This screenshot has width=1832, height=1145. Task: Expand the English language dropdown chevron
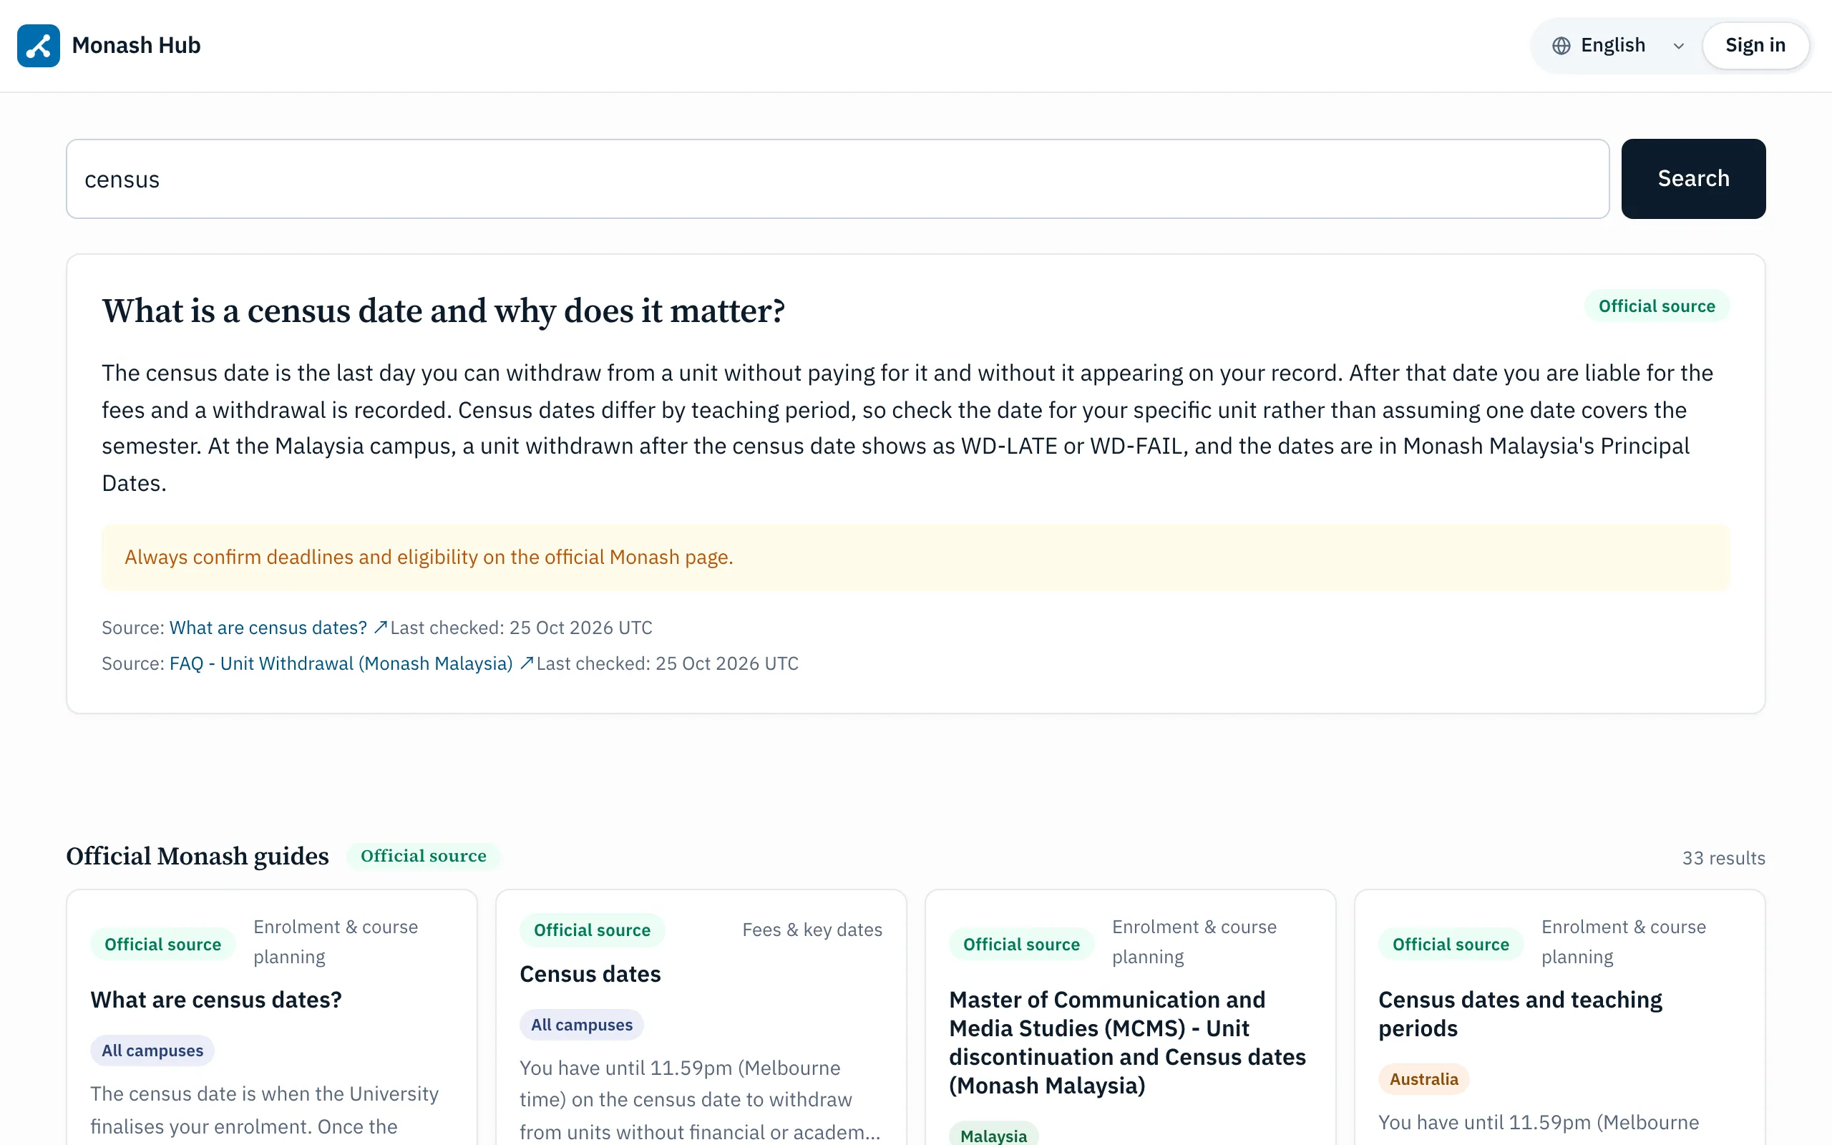(1678, 47)
